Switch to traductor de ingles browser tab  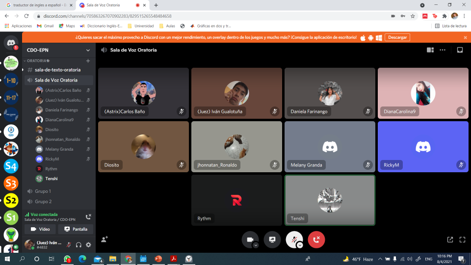[x=39, y=5]
